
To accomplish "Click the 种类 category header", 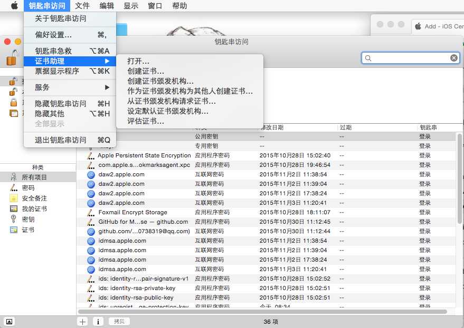I will pyautogui.click(x=37, y=167).
